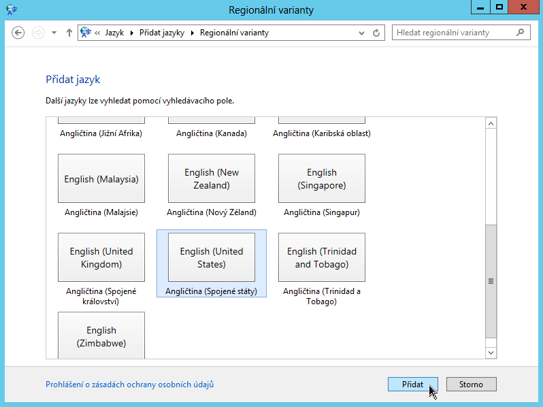Click the scrollbar down arrow in list
543x407 pixels.
(491, 353)
